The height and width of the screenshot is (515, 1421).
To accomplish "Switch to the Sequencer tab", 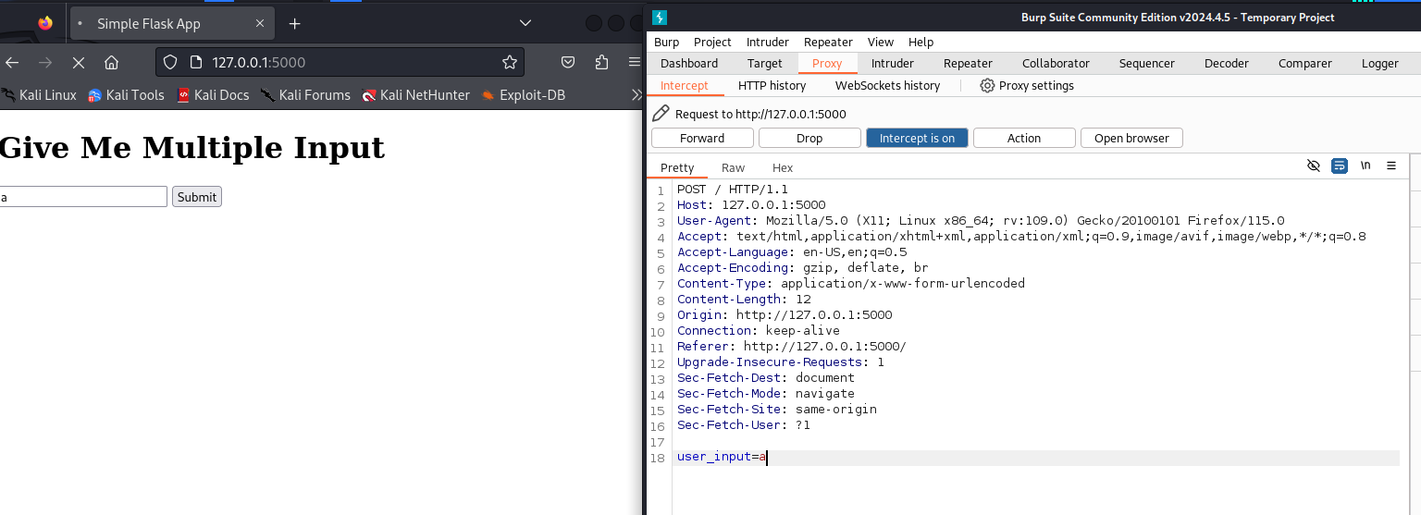I will (1147, 63).
